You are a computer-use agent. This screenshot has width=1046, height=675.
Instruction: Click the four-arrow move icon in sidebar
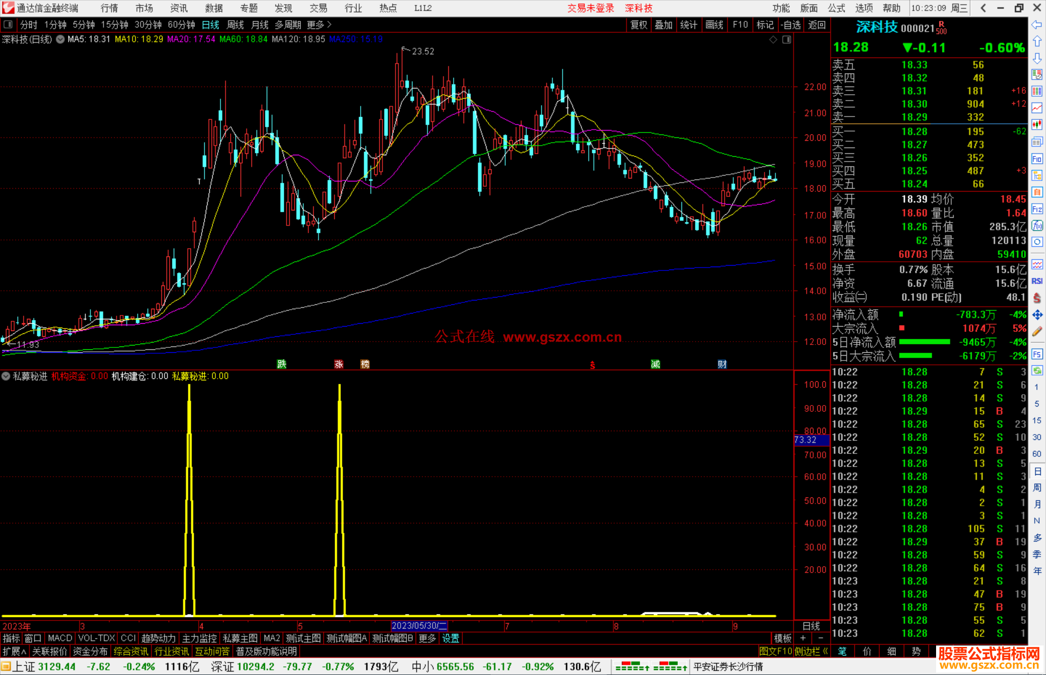[x=1037, y=315]
